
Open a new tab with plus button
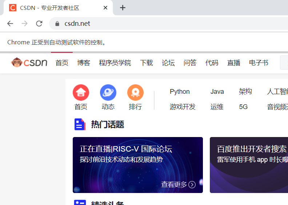click(123, 8)
